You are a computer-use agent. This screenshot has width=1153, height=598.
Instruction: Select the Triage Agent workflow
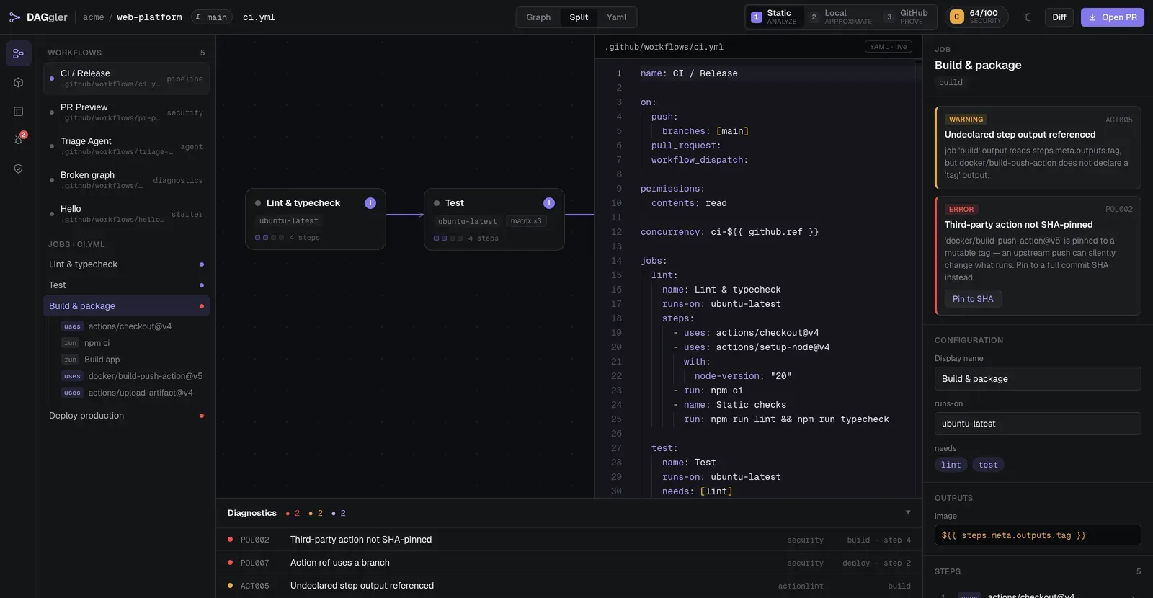pos(126,146)
